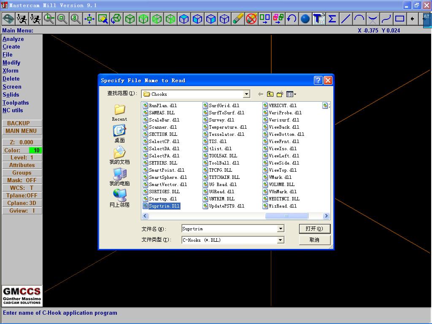Open the NC utils menu item
This screenshot has height=324, width=432.
[x=13, y=110]
